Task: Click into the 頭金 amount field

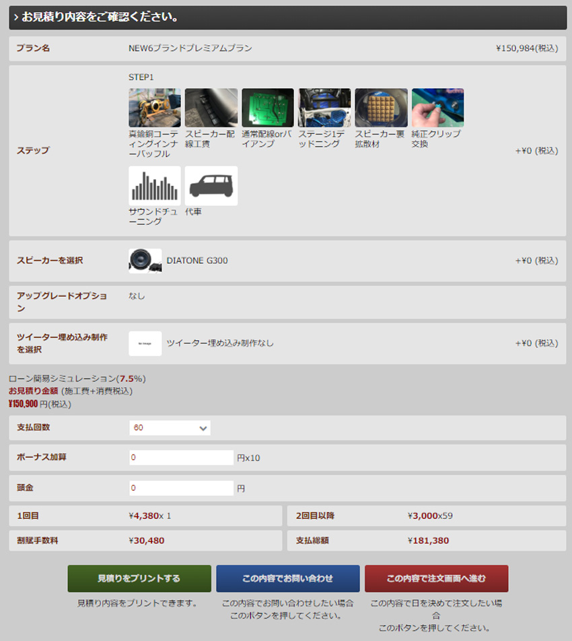Action: pos(181,488)
